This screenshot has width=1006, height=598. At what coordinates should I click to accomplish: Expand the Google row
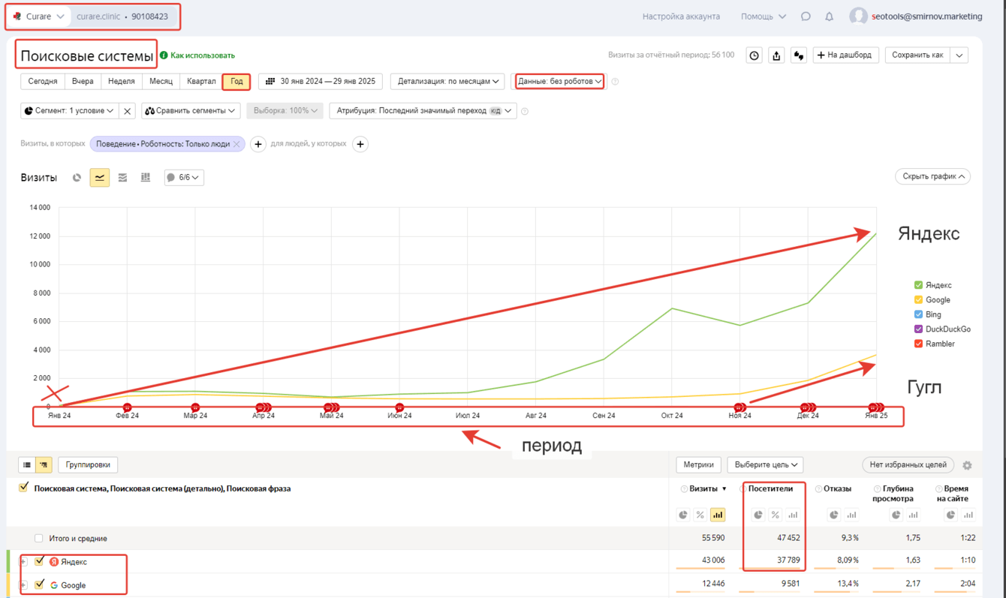pyautogui.click(x=23, y=584)
